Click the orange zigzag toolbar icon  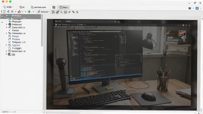click(73, 12)
